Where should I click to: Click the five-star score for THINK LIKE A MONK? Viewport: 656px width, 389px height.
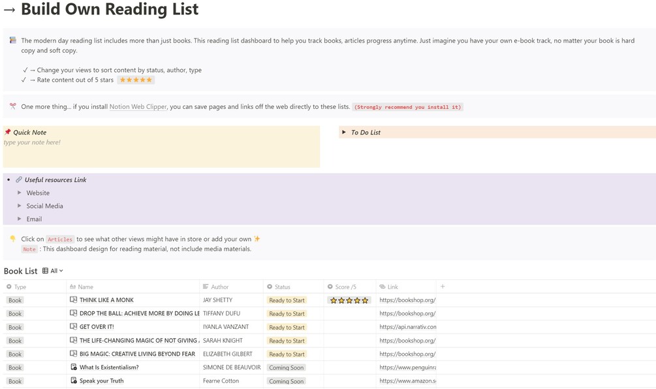(x=349, y=301)
